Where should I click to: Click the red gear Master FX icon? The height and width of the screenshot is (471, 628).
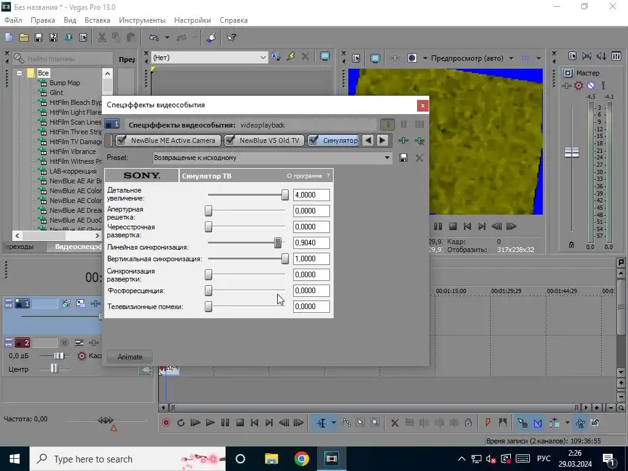pyautogui.click(x=578, y=85)
